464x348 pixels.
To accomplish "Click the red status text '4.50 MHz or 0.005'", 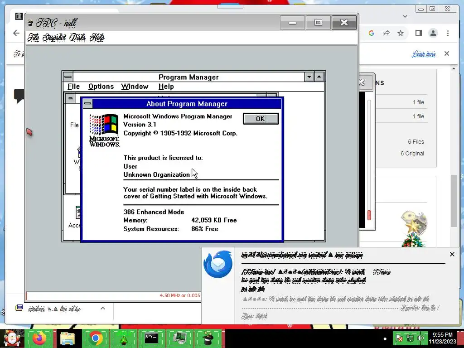I will point(180,295).
